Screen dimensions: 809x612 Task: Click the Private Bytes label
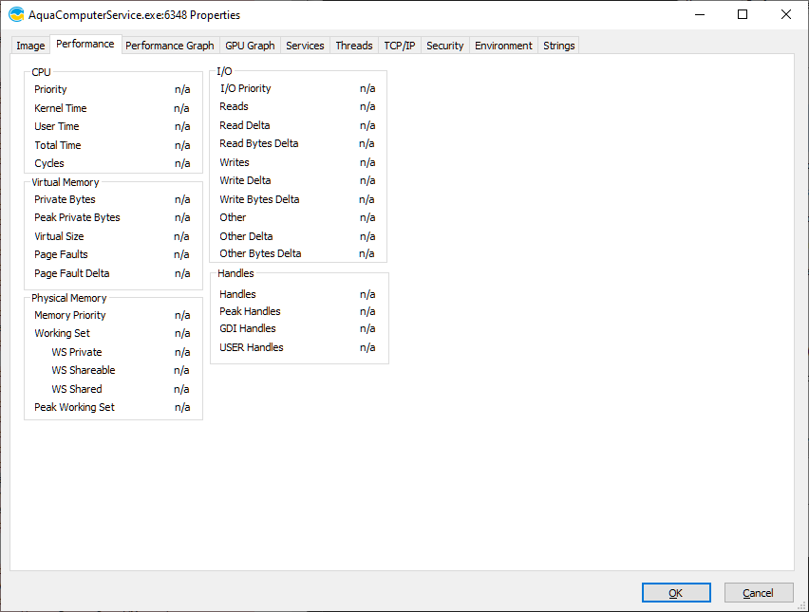[x=65, y=199]
